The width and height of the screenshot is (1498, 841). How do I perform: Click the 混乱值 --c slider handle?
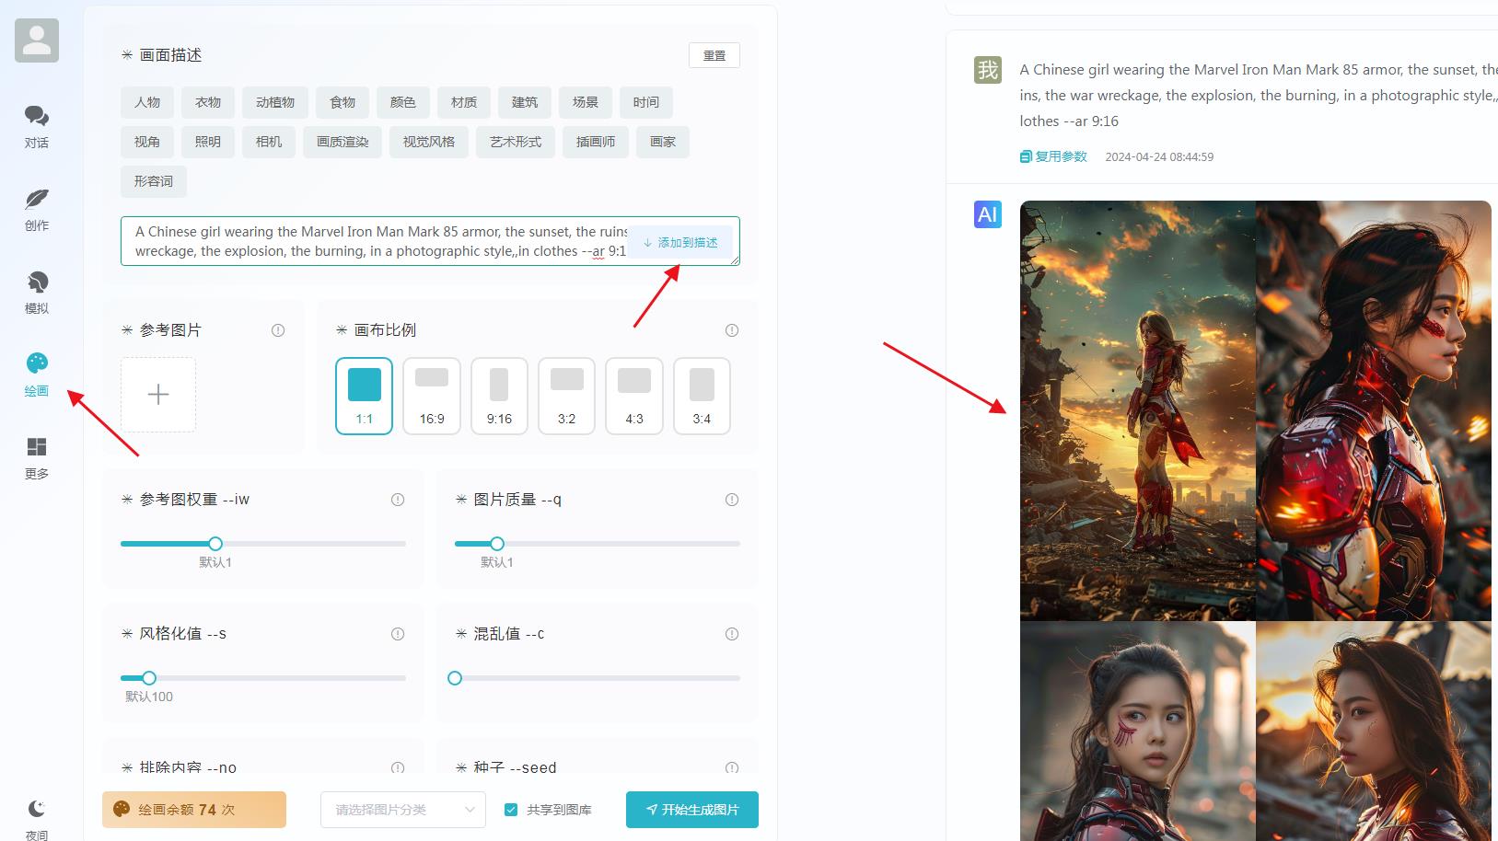(x=455, y=678)
